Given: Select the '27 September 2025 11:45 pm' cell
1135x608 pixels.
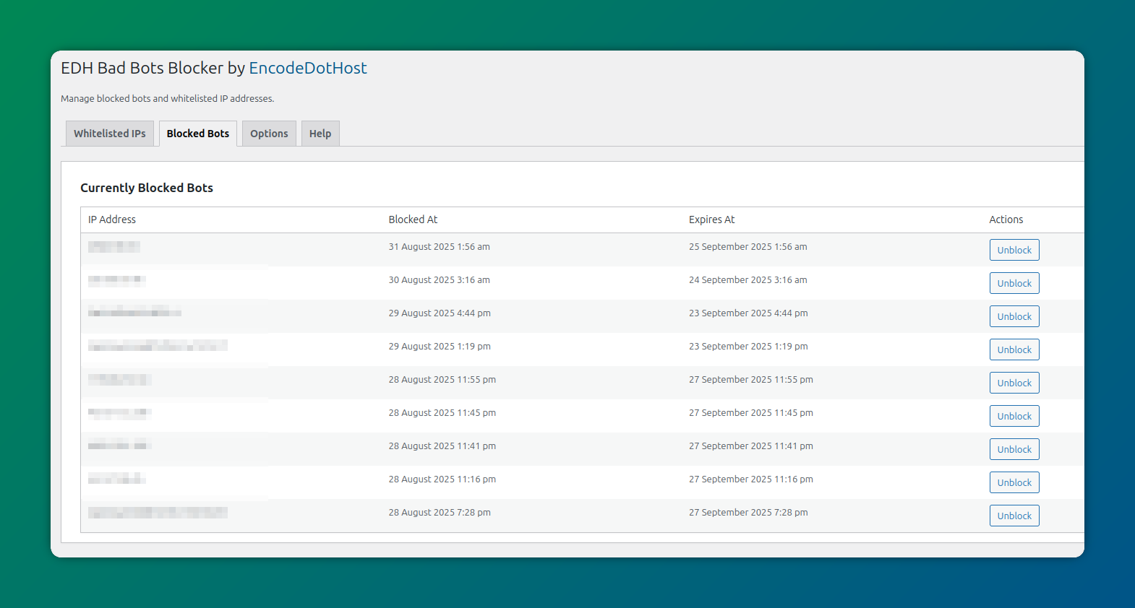Looking at the screenshot, I should [x=751, y=413].
